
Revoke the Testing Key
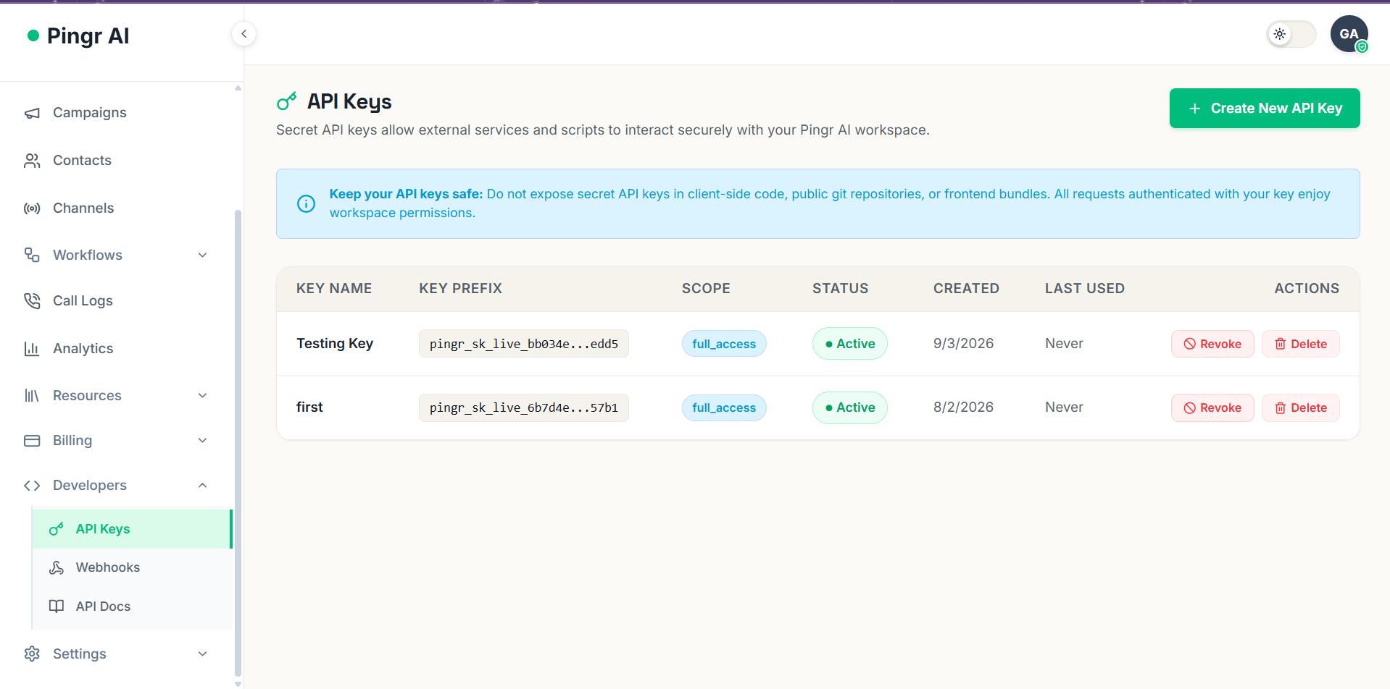[x=1212, y=344]
